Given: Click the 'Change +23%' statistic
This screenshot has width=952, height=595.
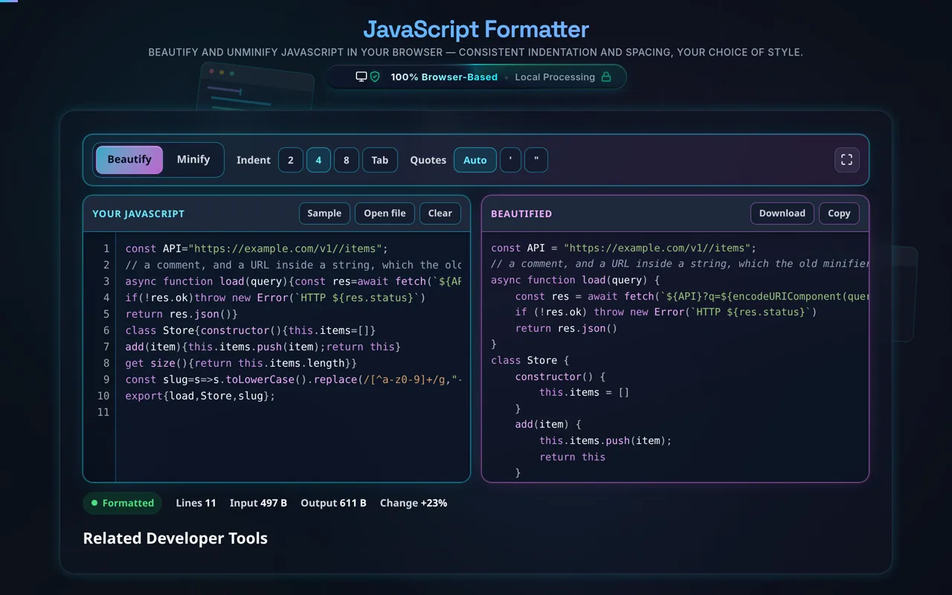Looking at the screenshot, I should tap(414, 503).
